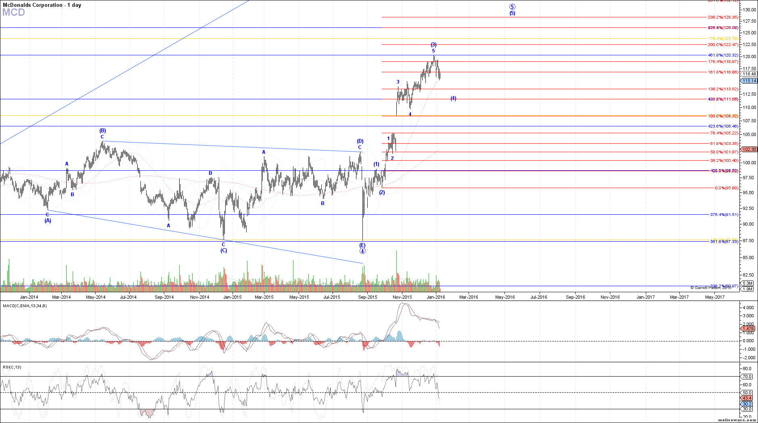Click the (C) wave label near Jan-2015
Viewport: 758px width, 423px height.
coord(224,251)
